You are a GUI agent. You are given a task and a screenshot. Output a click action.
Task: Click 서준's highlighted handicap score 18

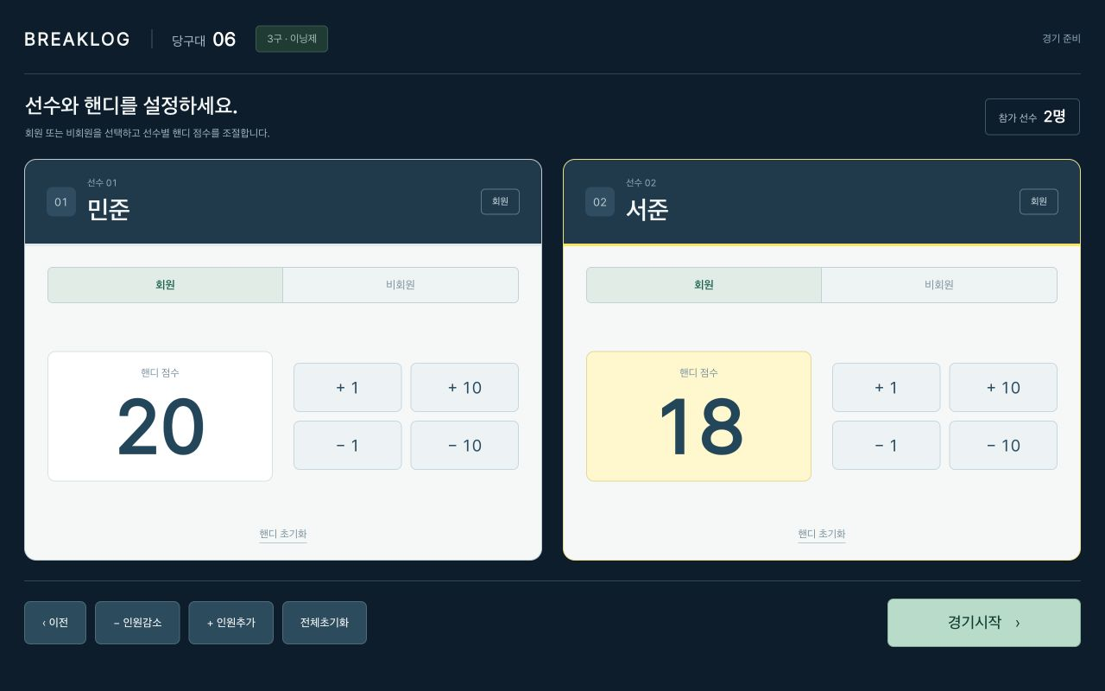tap(699, 416)
